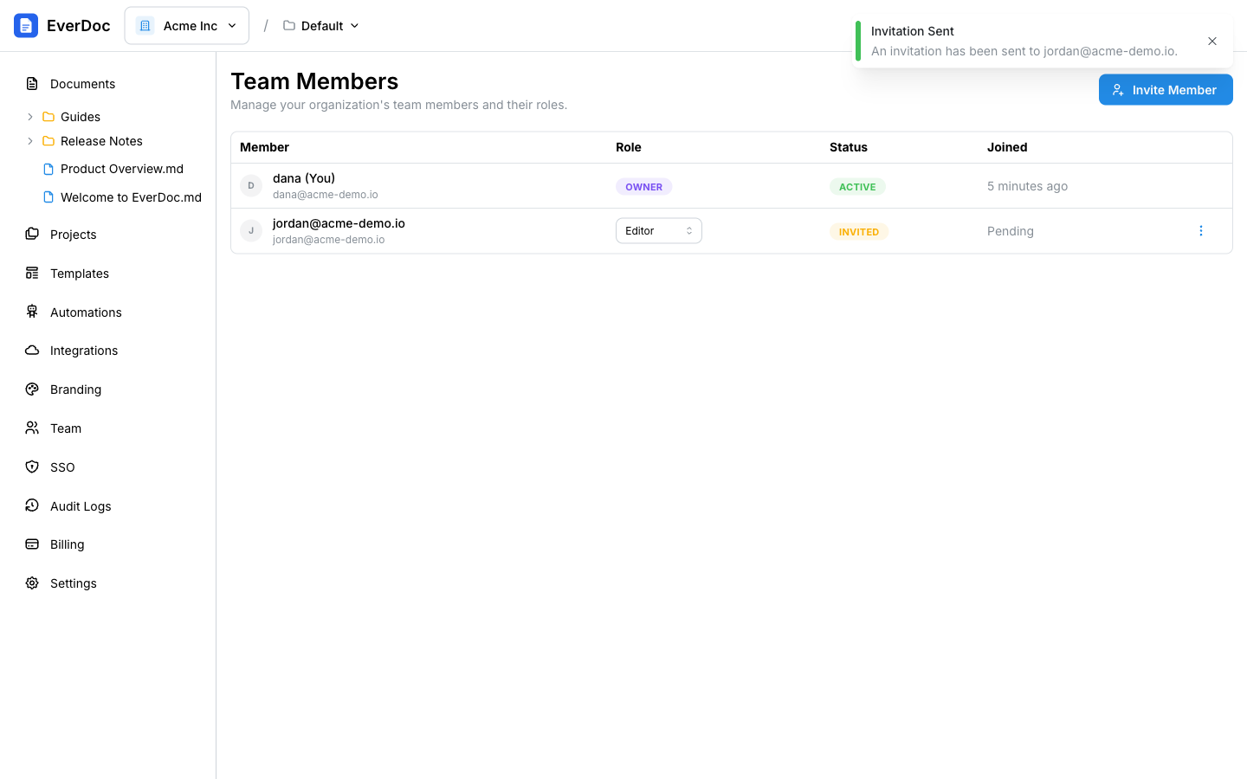The image size is (1247, 779).
Task: Click the Projects icon
Action: click(x=32, y=235)
